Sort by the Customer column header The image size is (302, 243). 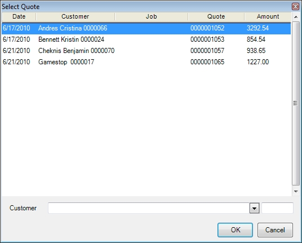tap(75, 16)
